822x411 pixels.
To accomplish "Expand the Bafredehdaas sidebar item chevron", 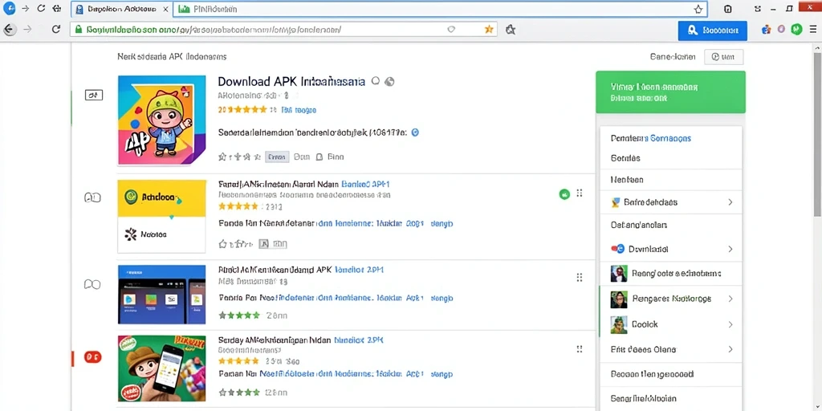I will pyautogui.click(x=730, y=202).
